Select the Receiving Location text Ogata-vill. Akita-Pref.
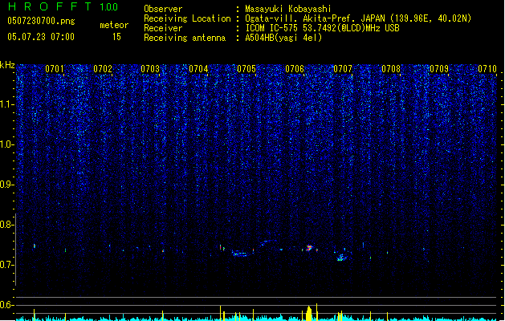The width and height of the screenshot is (505, 321). (299, 18)
